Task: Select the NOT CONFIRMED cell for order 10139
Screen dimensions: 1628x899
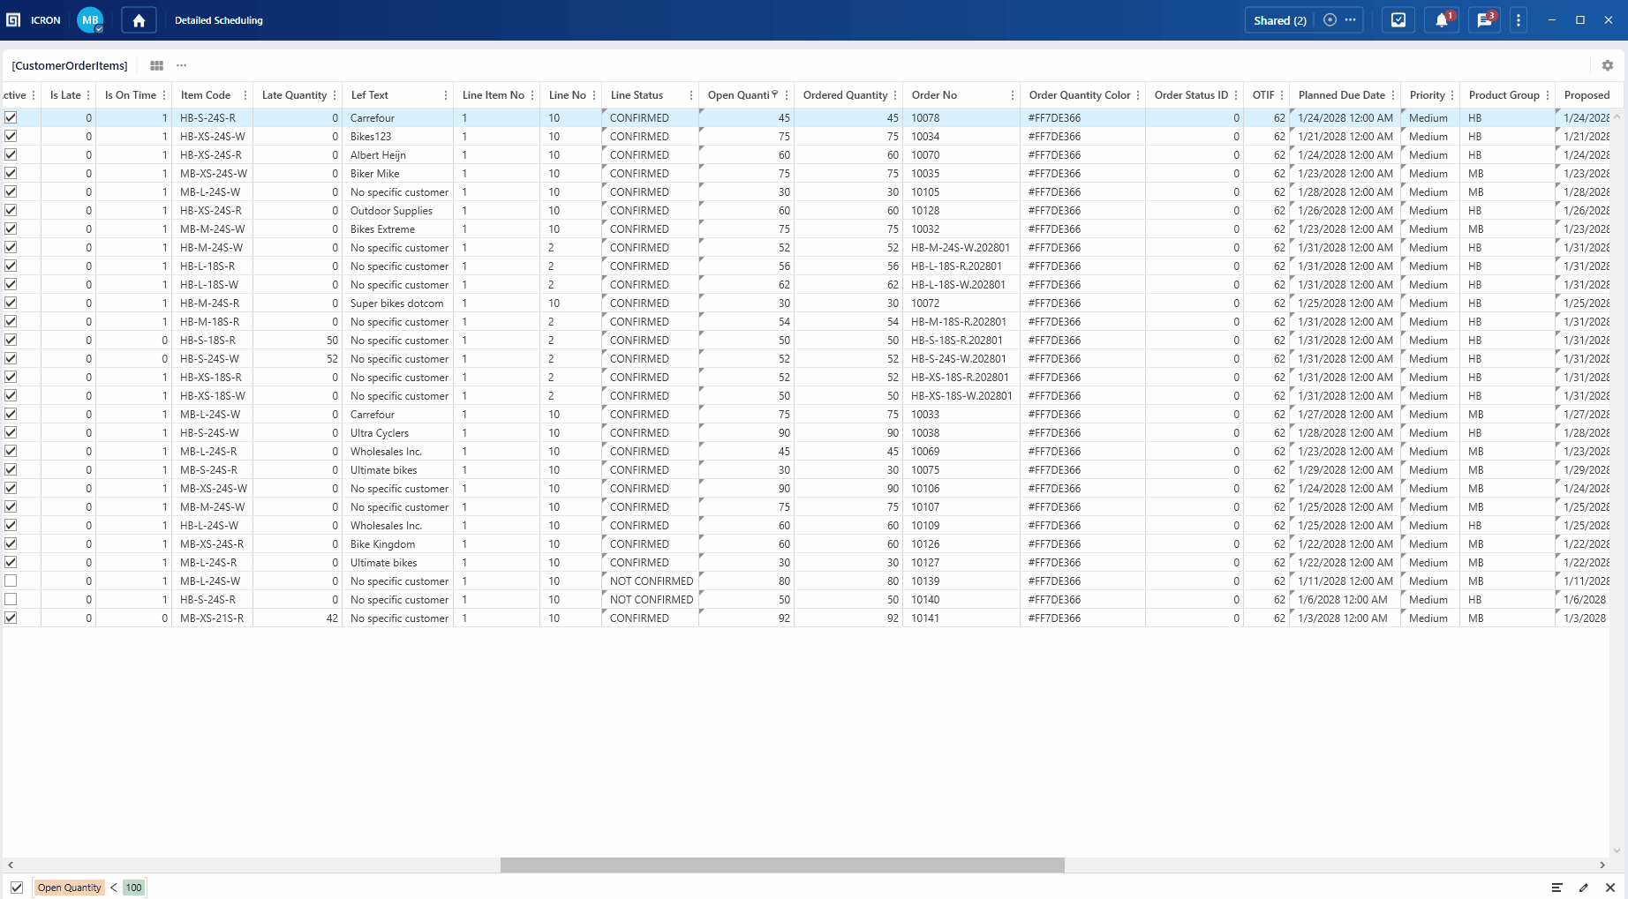Action: click(651, 581)
